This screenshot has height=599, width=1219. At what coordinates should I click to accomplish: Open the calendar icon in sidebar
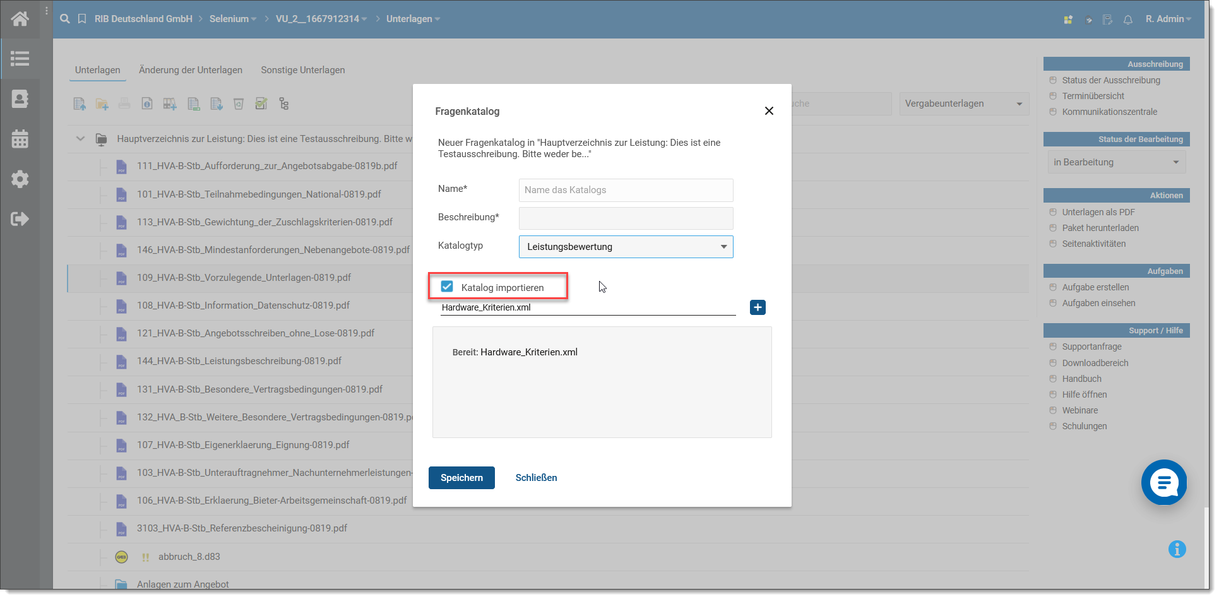20,139
